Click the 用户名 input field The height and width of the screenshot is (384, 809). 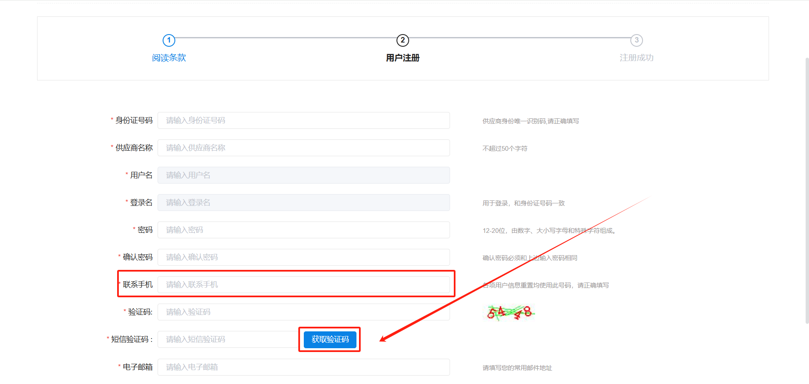tap(304, 175)
